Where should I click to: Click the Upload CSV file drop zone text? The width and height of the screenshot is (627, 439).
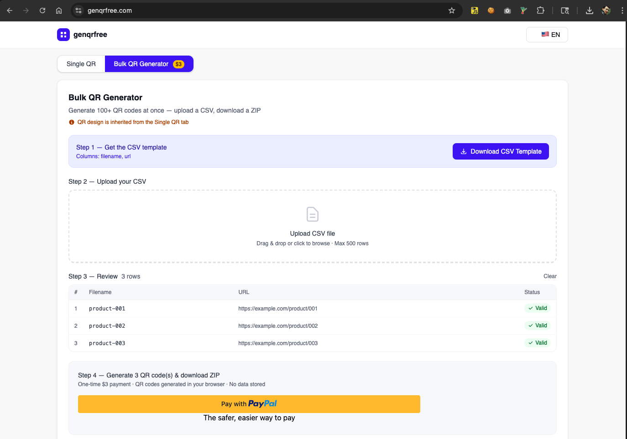click(313, 233)
